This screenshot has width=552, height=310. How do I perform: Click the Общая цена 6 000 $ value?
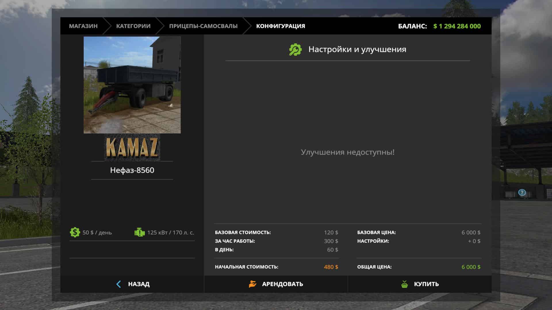click(471, 267)
